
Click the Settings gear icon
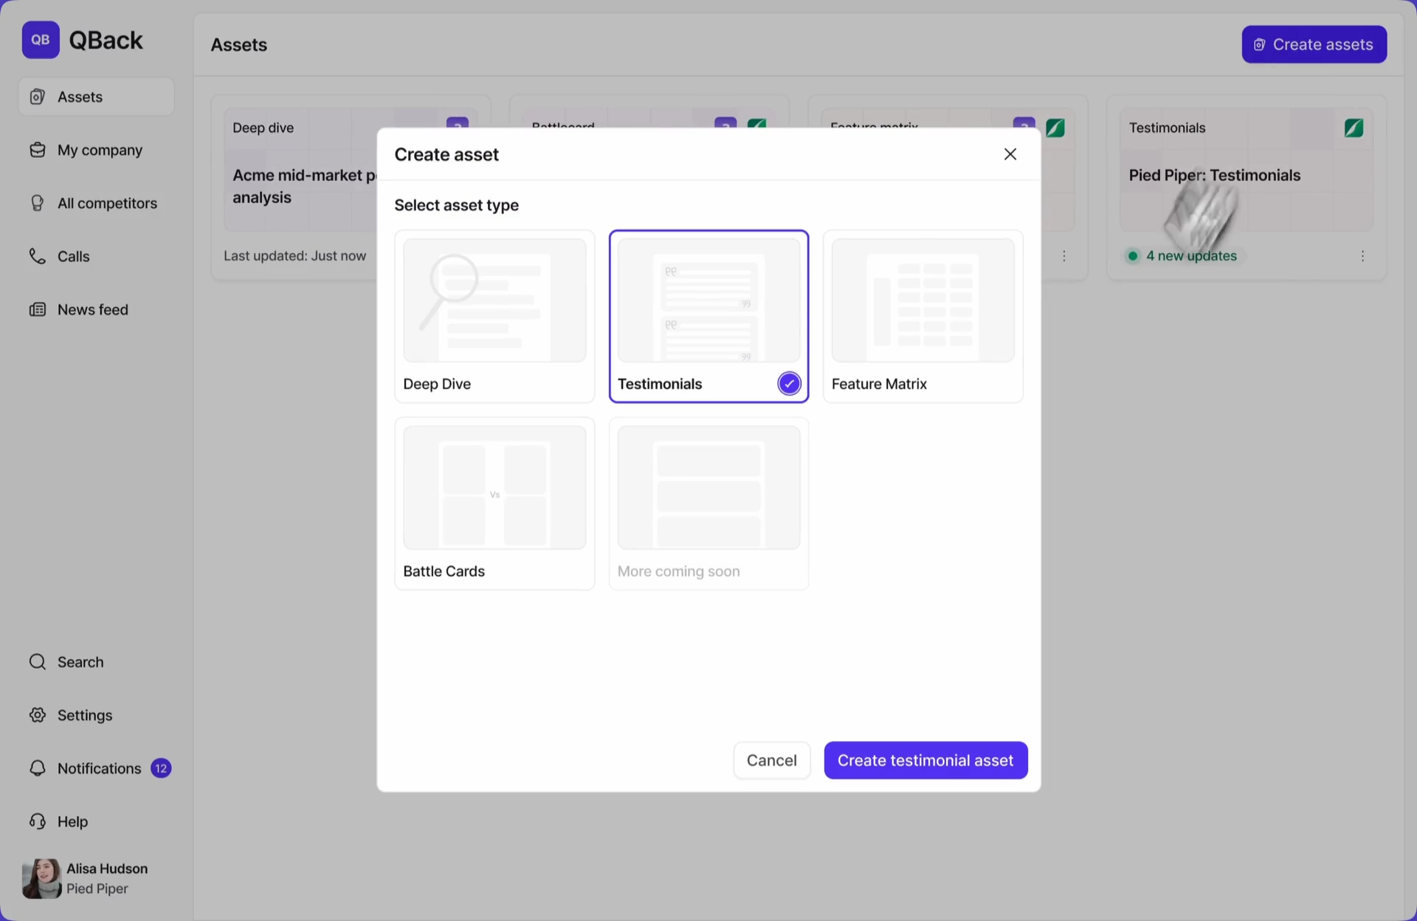tap(38, 715)
